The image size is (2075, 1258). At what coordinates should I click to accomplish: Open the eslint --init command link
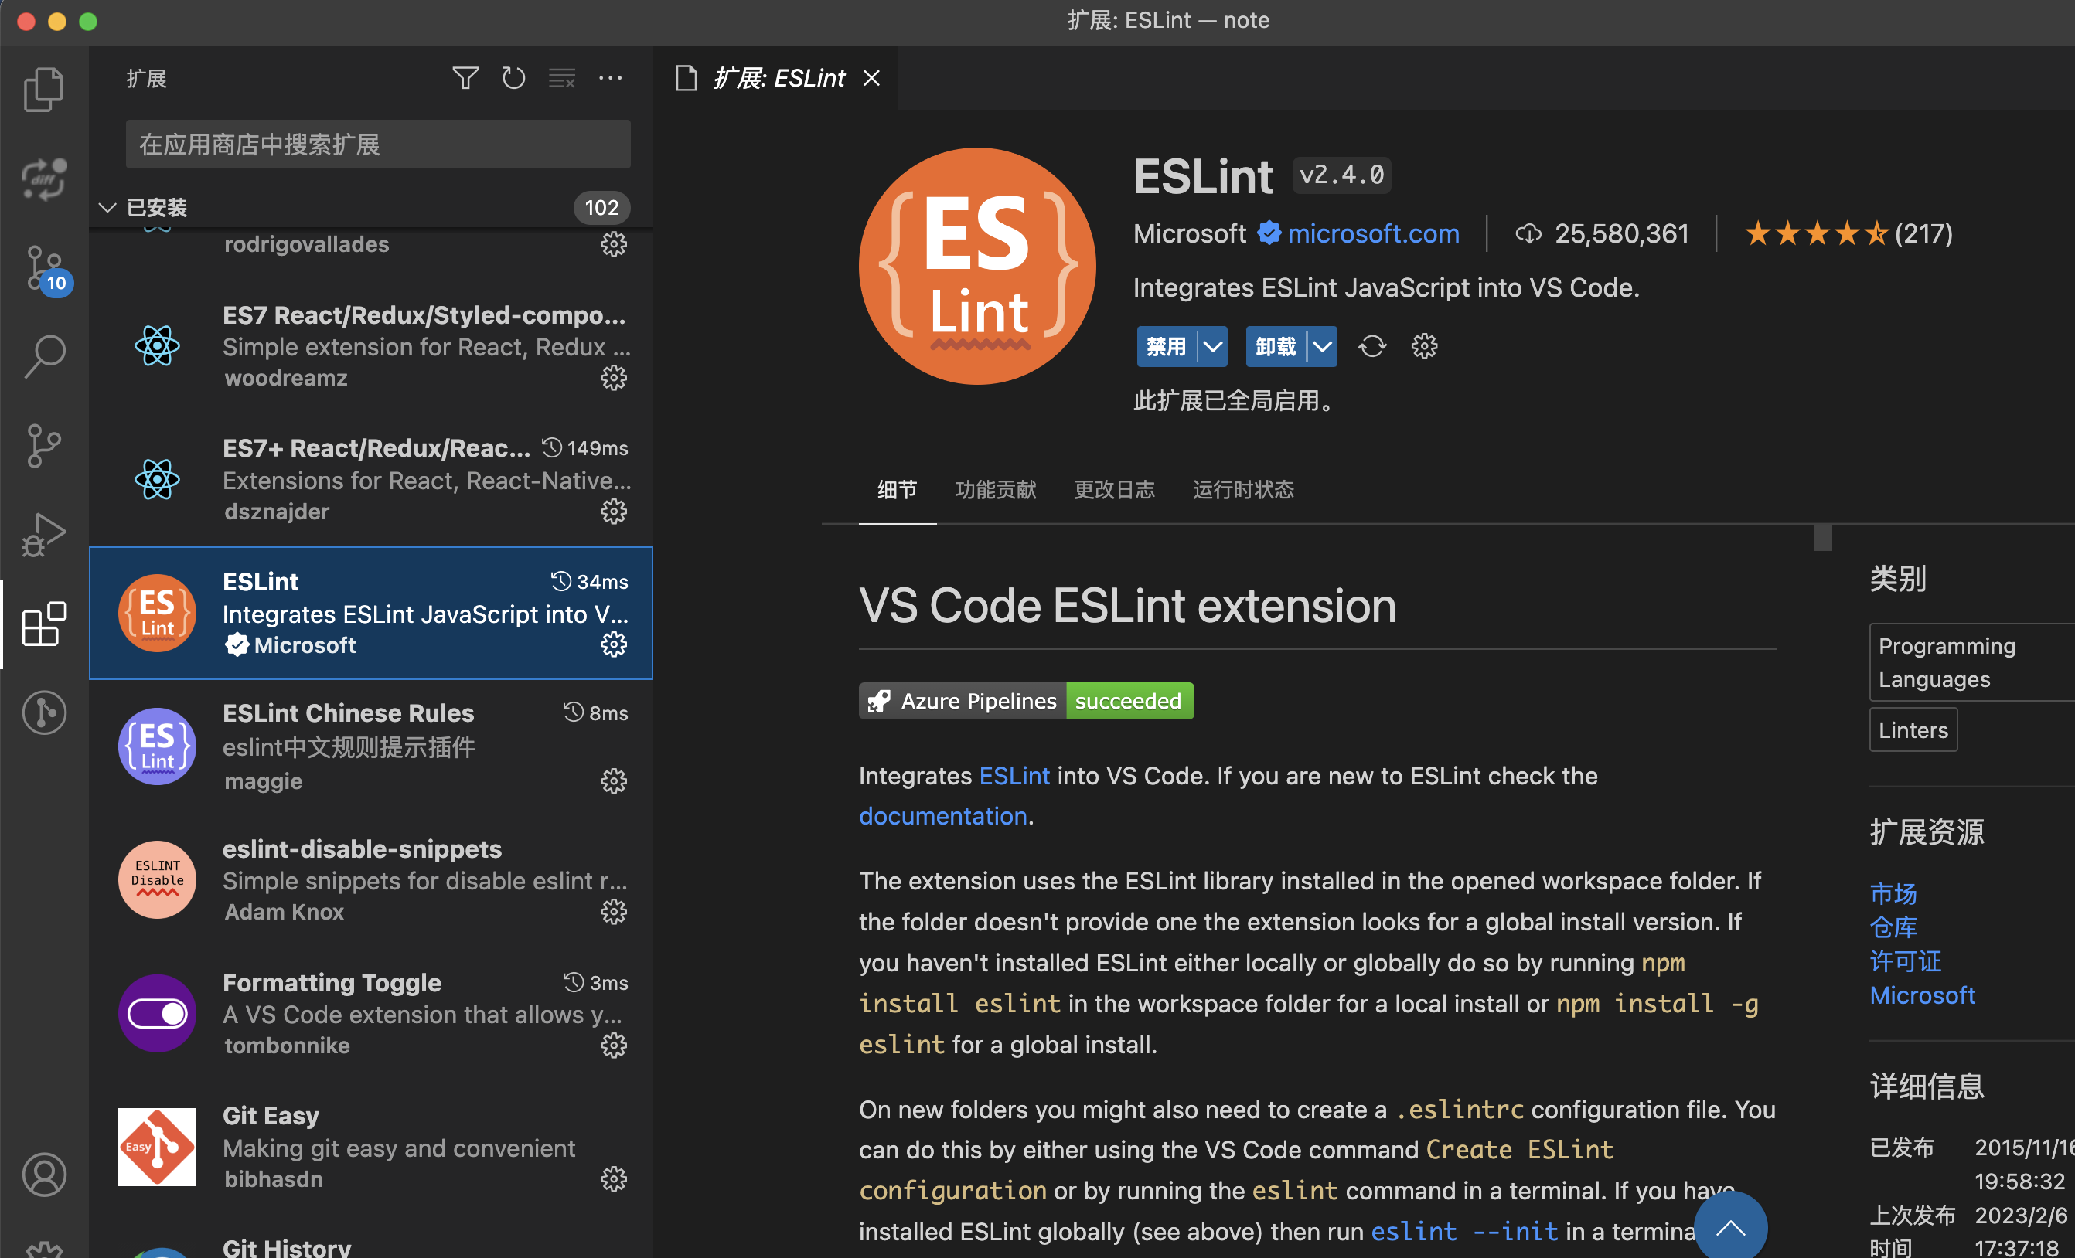point(1464,1232)
